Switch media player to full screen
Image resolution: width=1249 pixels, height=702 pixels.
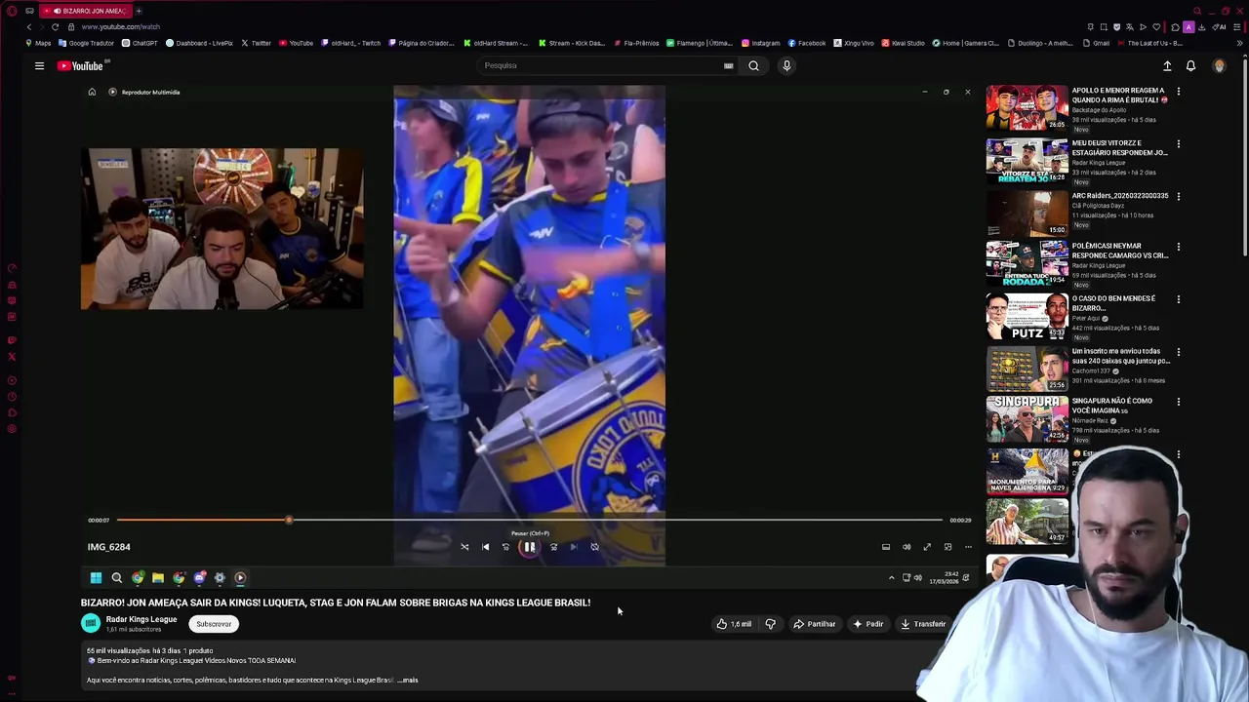point(927,547)
